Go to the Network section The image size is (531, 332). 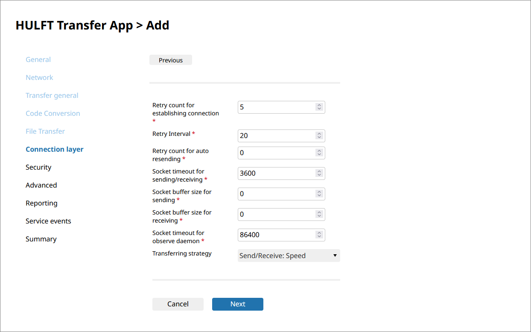pos(39,78)
